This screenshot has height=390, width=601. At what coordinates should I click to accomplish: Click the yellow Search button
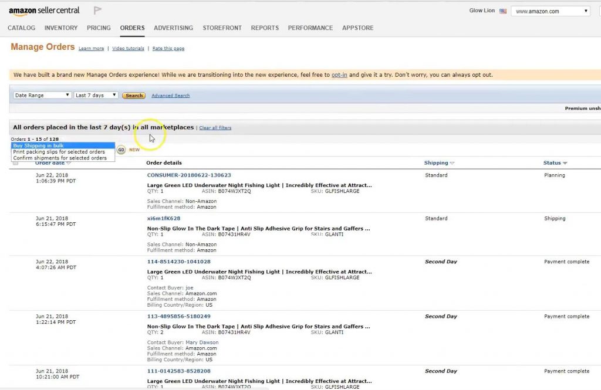[x=134, y=96]
